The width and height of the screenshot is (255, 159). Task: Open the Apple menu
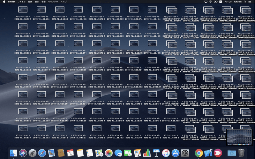click(4, 2)
